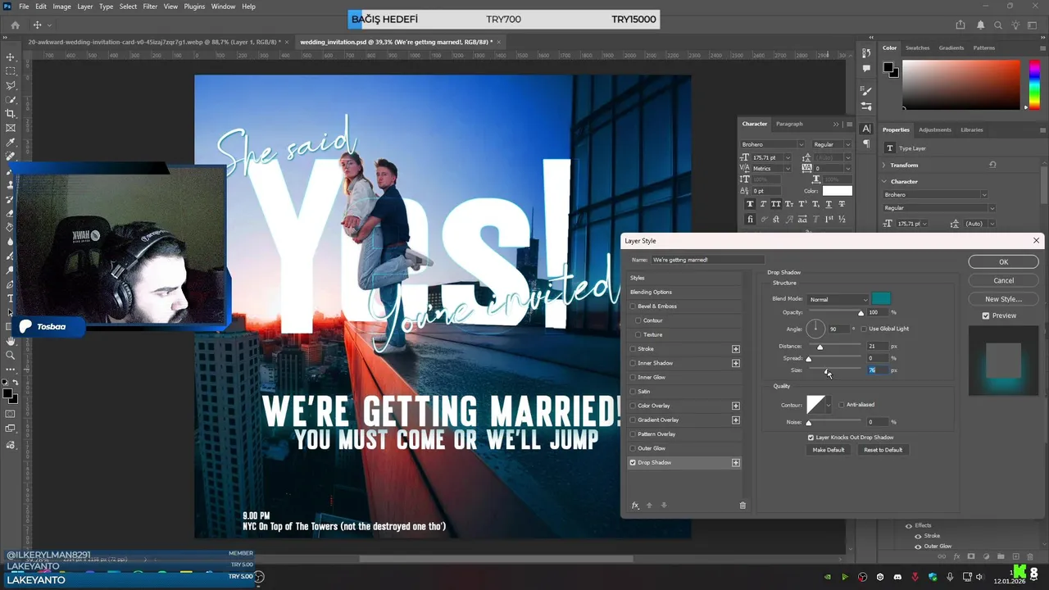Select the Crop tool
This screenshot has width=1049, height=590.
pos(11,114)
